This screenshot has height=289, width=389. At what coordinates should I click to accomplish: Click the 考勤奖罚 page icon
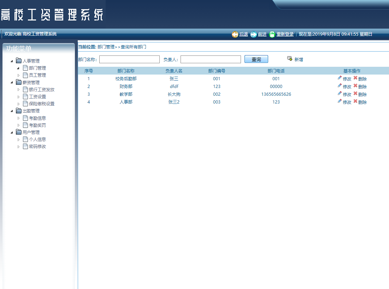point(25,125)
